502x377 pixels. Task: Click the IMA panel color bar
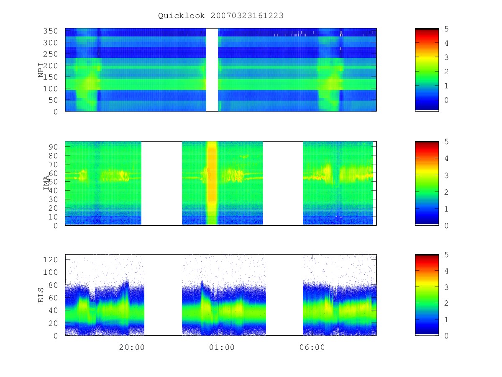(427, 183)
